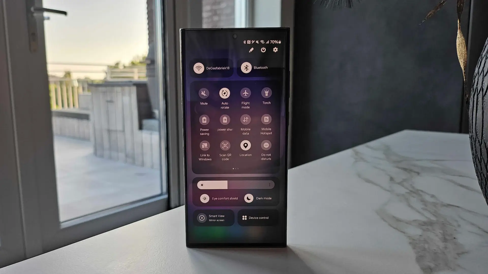Turn on Torch flashlight

point(266,93)
